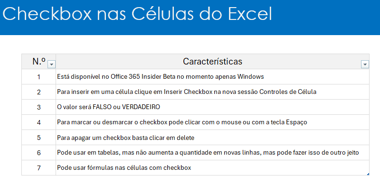
Task: Click the Checkbox nas Células do Excel title
Action: point(137,14)
